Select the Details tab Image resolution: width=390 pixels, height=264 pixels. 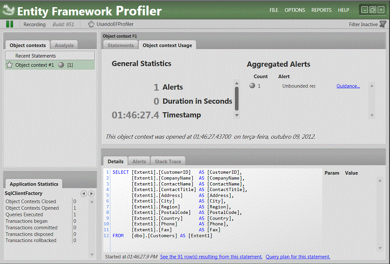(x=115, y=161)
